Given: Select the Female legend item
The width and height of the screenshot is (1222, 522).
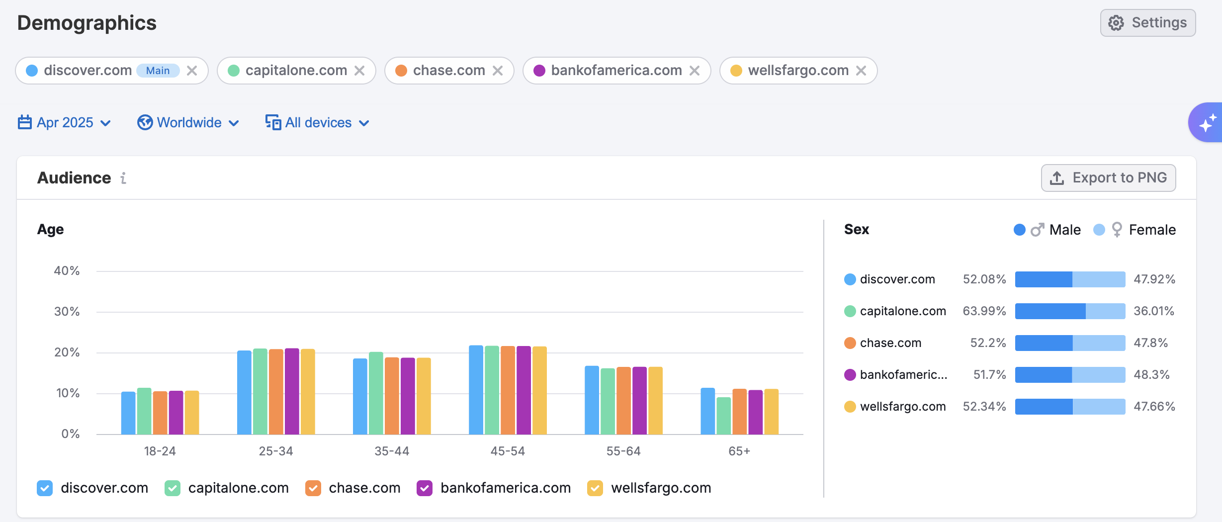Looking at the screenshot, I should [x=1135, y=230].
